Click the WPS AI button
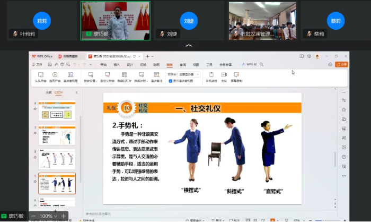The height and width of the screenshot is (222, 371). click(x=249, y=64)
